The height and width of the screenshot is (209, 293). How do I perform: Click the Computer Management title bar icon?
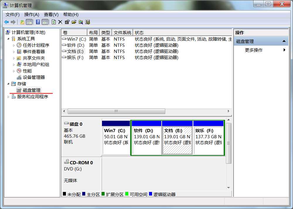(6, 5)
